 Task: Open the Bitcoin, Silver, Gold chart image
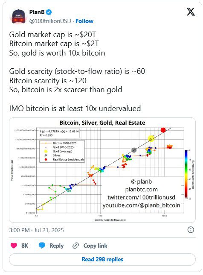coord(102,170)
